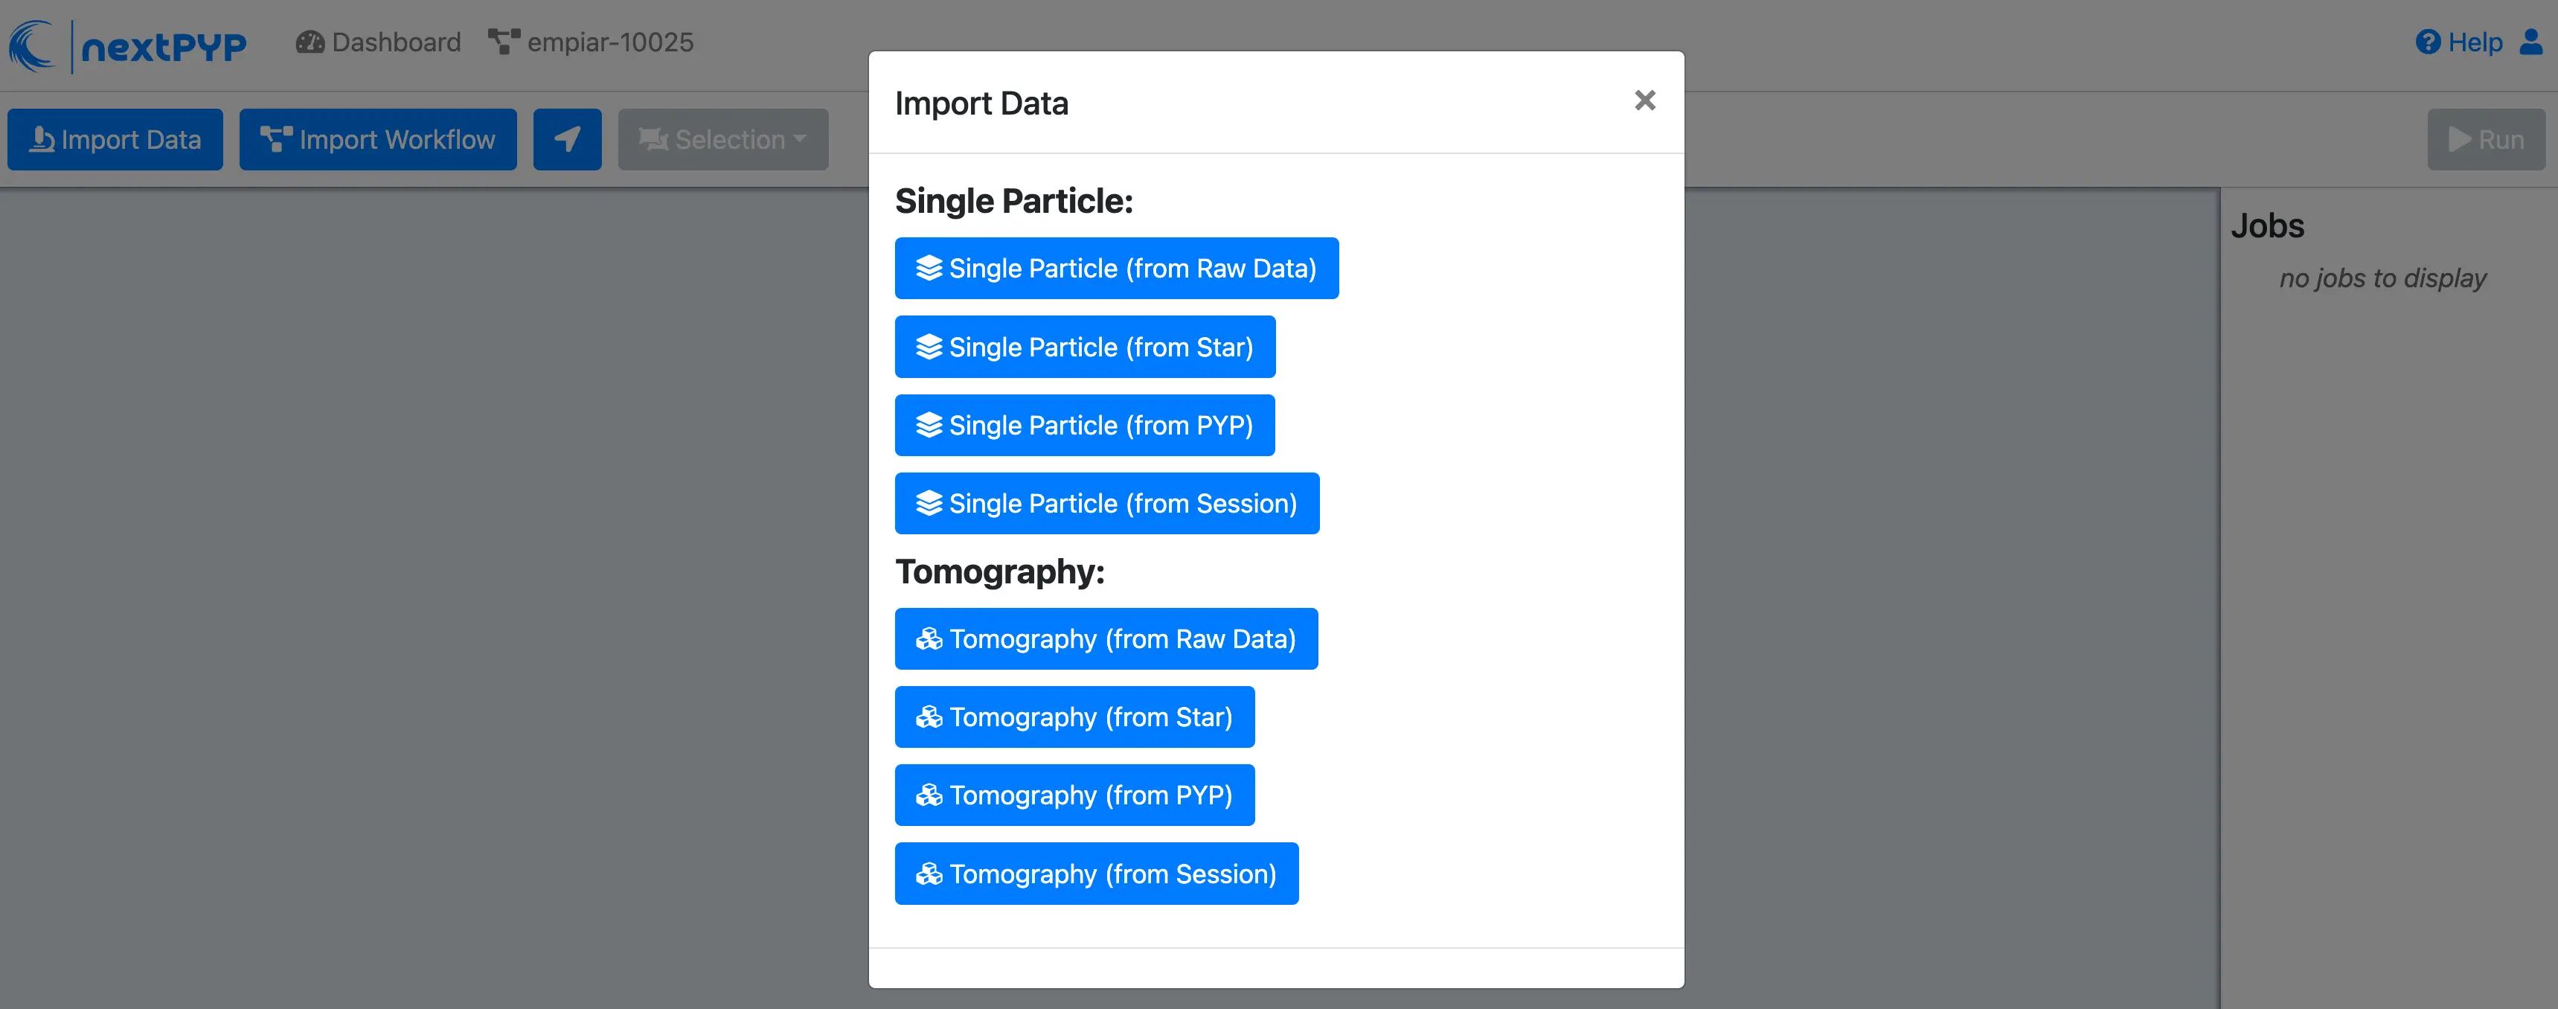Import Tomography data from a Session
2558x1009 pixels.
coord(1096,873)
